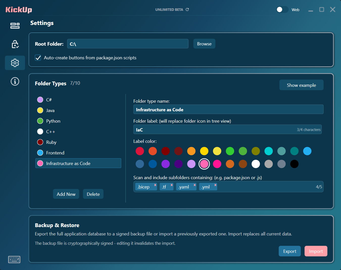Open the dashboard view in the sidebar
Image resolution: width=341 pixels, height=270 pixels.
click(15, 25)
